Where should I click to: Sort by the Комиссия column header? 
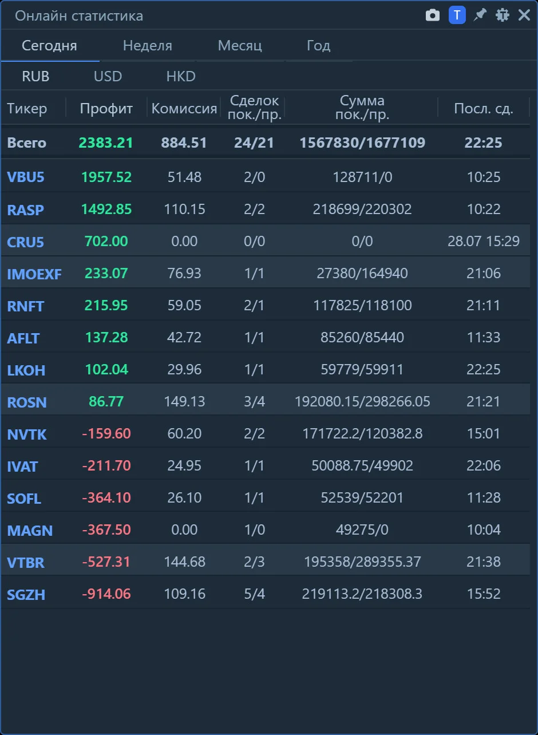(184, 108)
